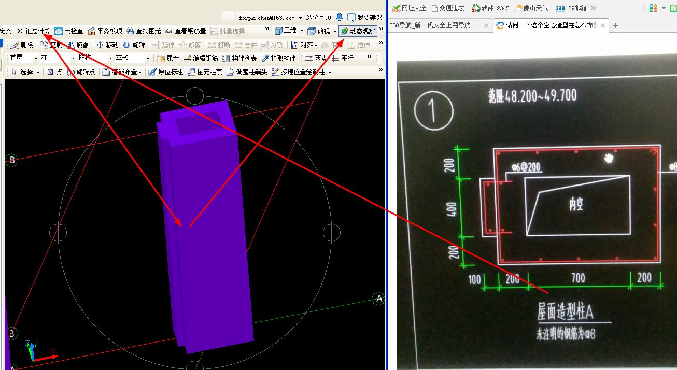Open 佛山天气 weather bookmark

531,8
